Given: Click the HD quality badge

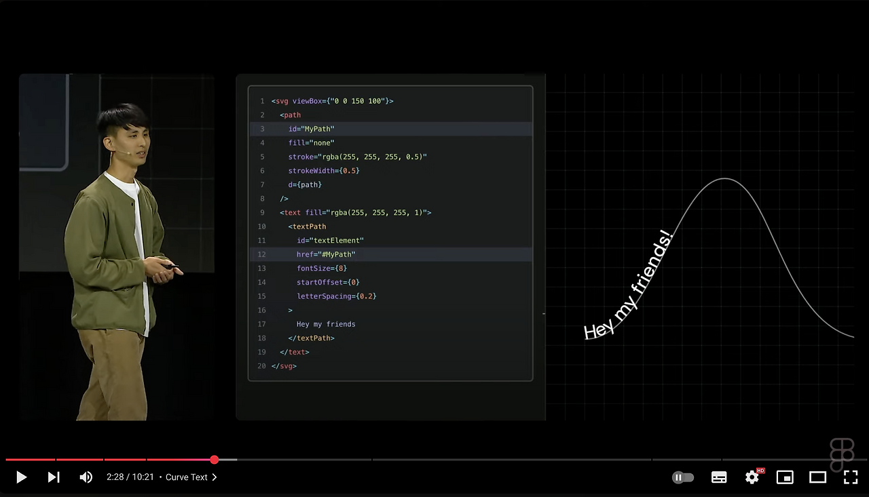Looking at the screenshot, I should pyautogui.click(x=760, y=470).
